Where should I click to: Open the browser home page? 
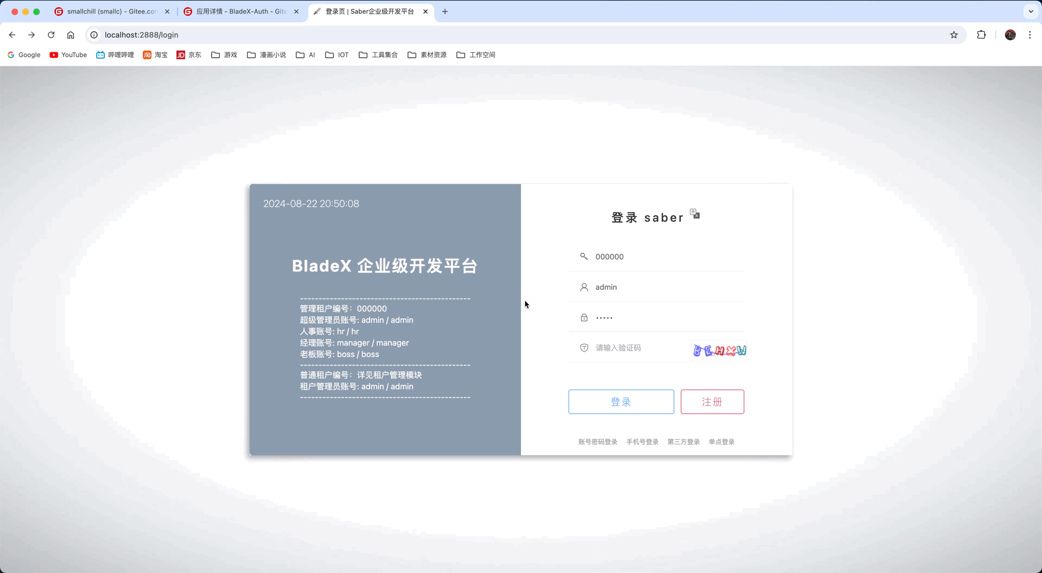(70, 35)
